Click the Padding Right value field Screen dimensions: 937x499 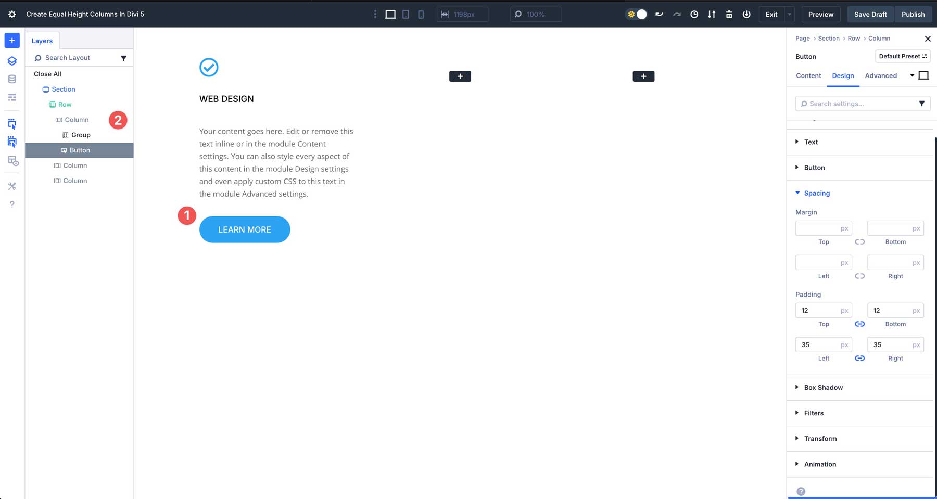coord(895,345)
